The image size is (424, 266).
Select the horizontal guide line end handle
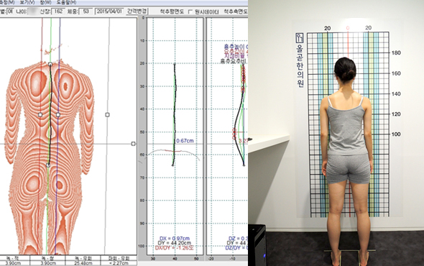pyautogui.click(x=134, y=144)
